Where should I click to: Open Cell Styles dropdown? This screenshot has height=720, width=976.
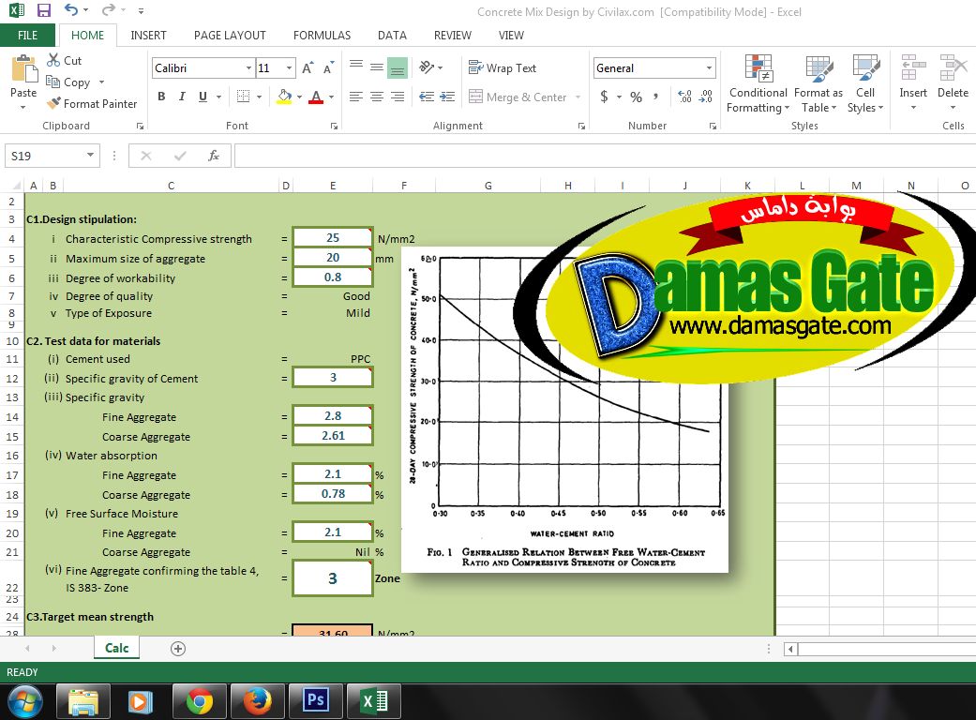pos(865,84)
